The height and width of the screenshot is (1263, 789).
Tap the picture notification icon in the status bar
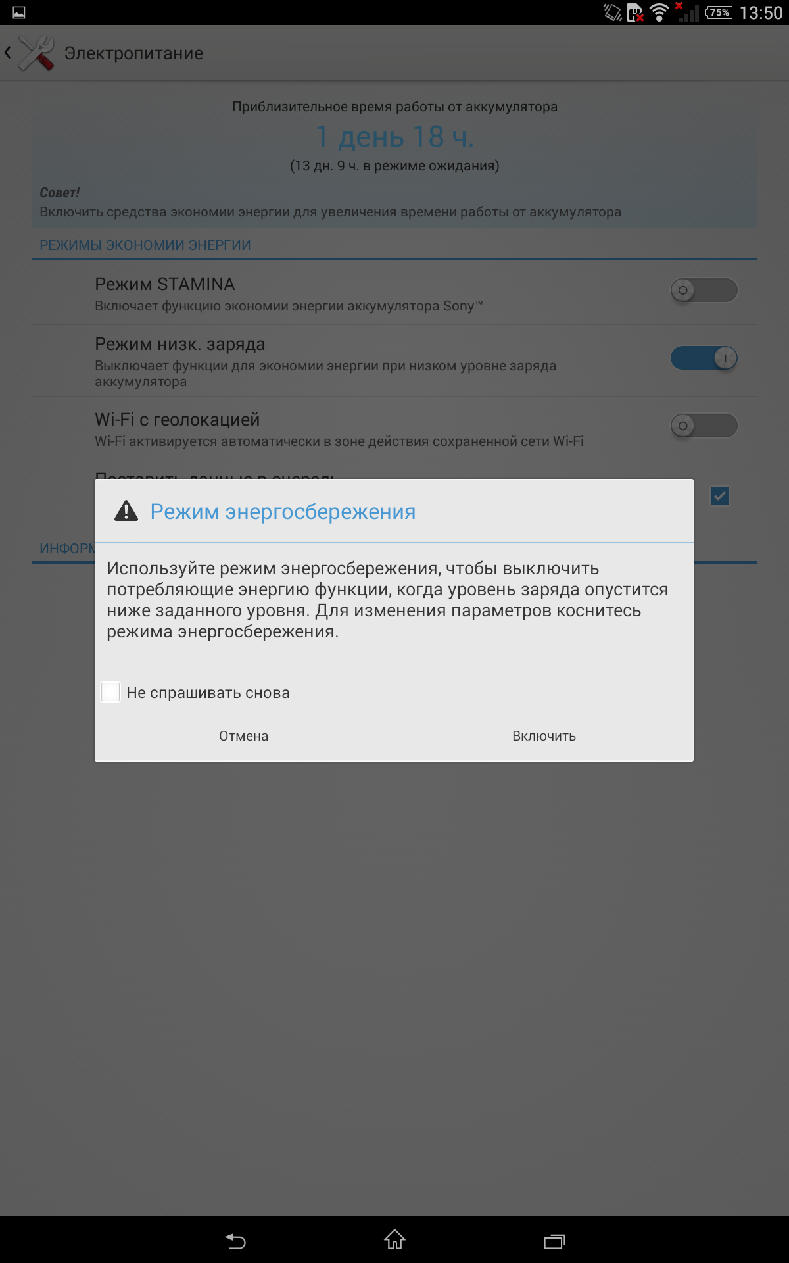19,12
